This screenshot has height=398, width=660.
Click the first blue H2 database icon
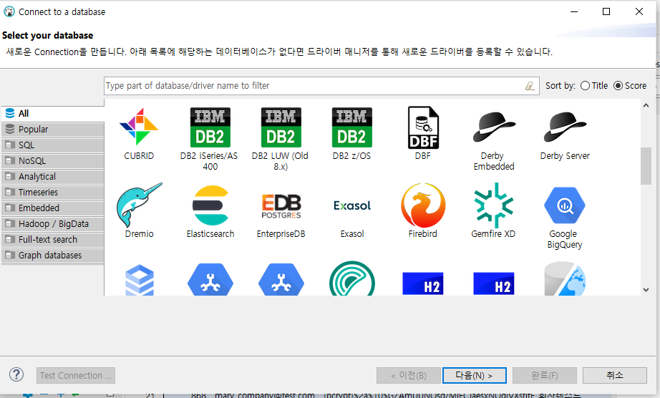click(x=422, y=283)
